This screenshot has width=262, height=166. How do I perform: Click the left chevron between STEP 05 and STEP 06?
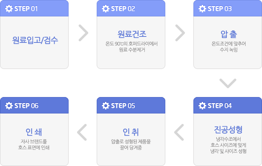[82, 132]
